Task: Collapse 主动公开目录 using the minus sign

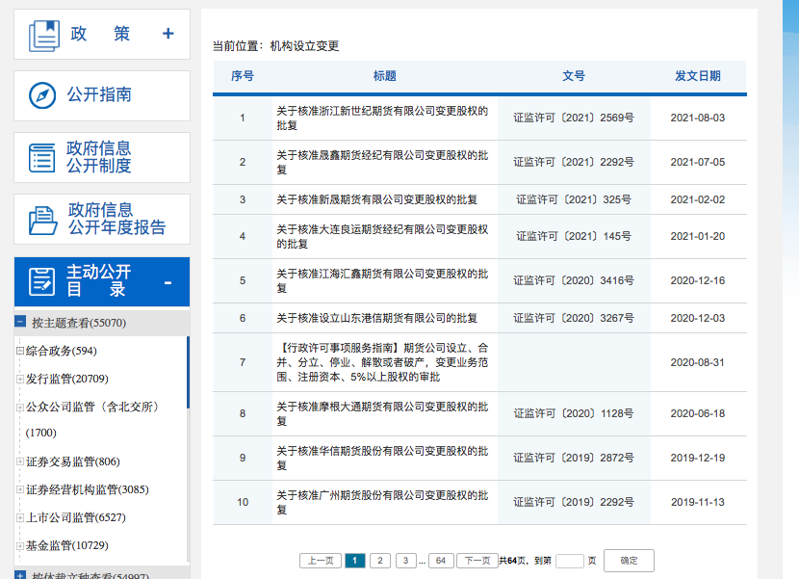Action: click(168, 282)
